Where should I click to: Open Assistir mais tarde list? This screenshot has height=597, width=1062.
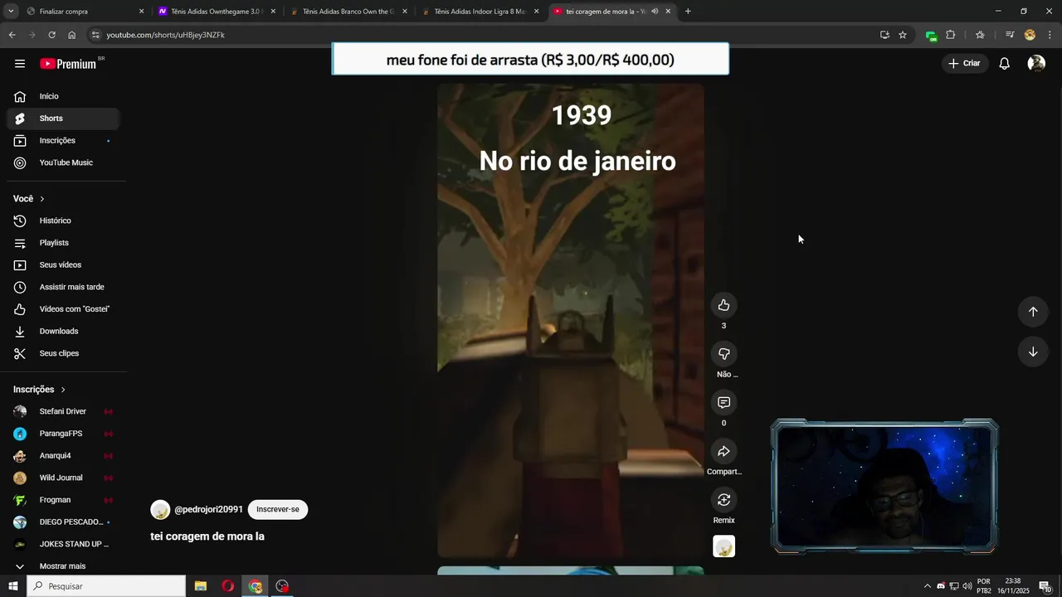63,287
